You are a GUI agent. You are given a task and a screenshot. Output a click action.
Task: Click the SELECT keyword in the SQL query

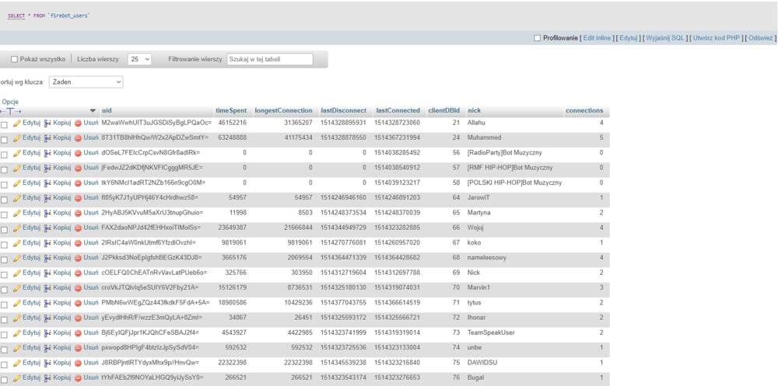click(16, 16)
